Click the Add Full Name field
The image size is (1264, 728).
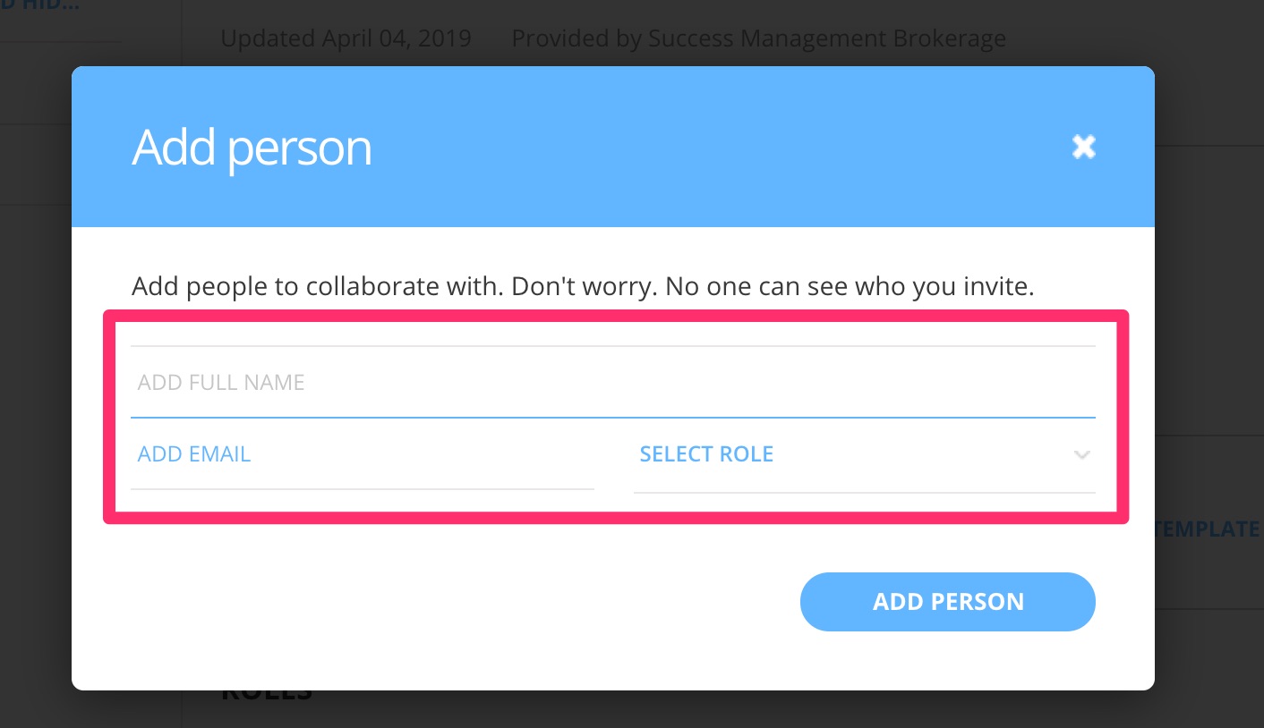(x=612, y=383)
